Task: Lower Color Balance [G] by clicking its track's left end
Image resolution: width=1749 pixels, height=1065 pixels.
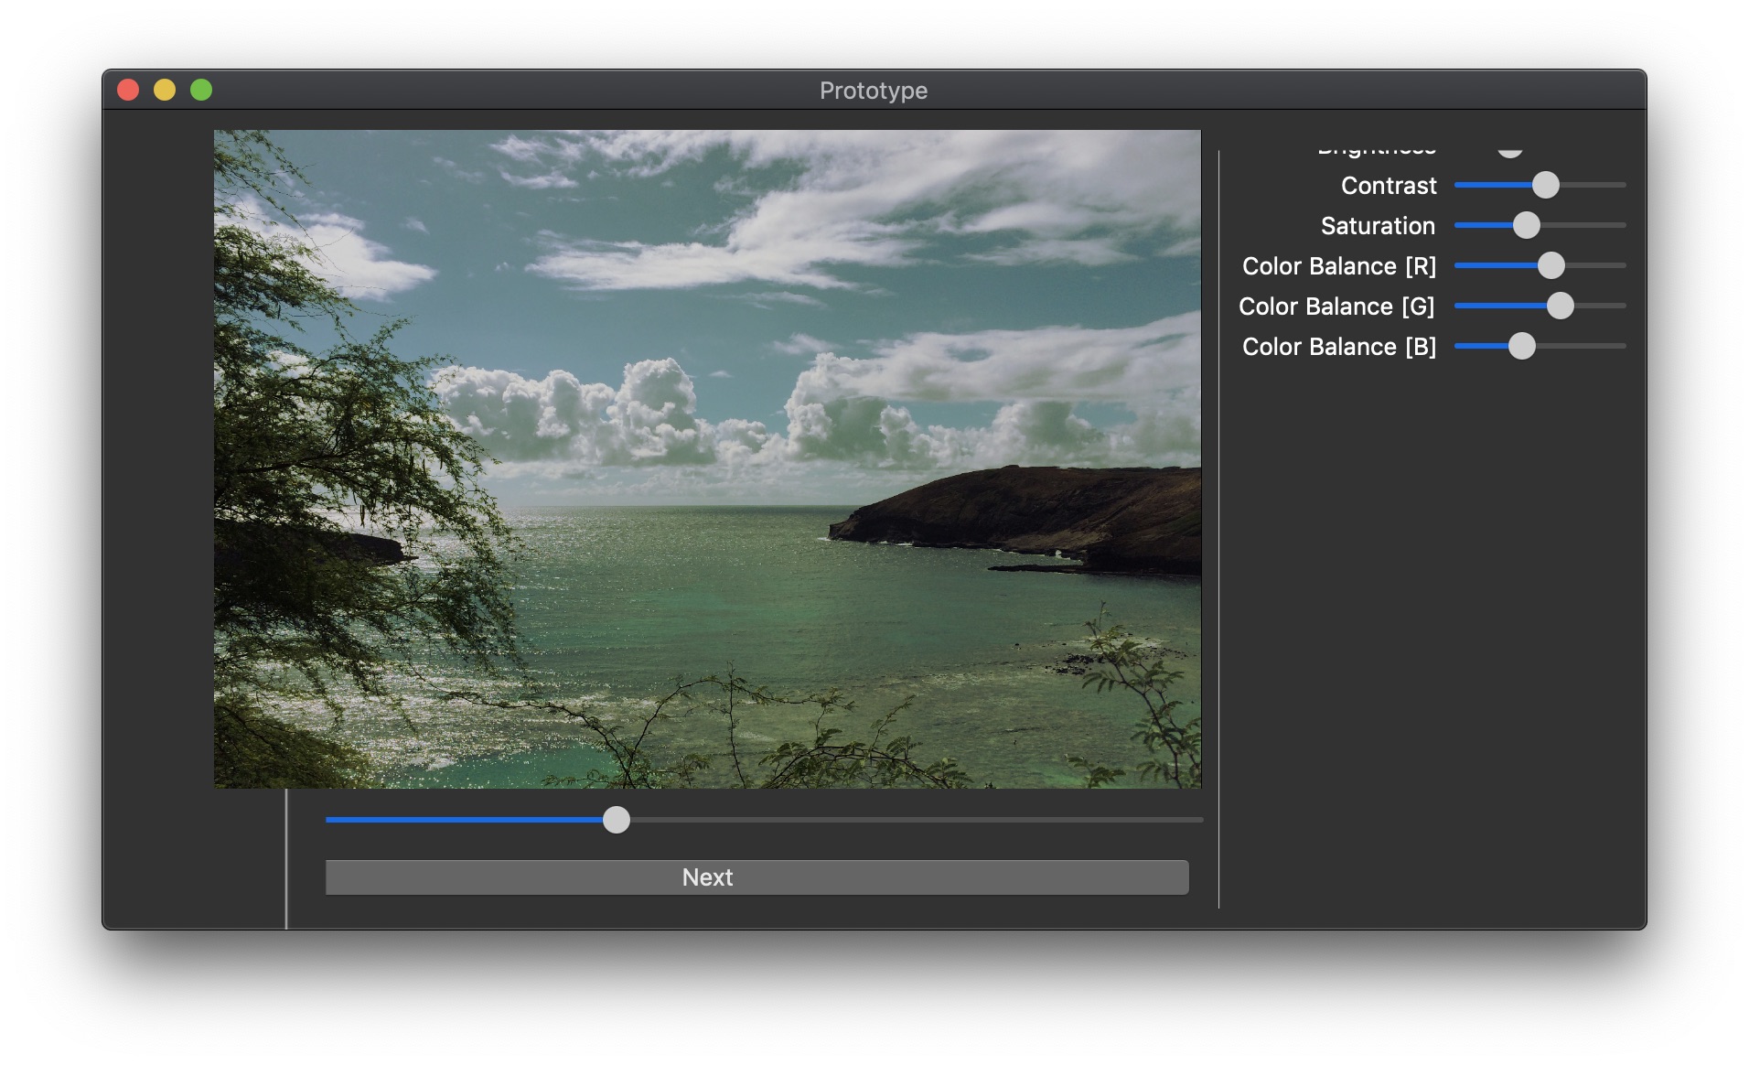Action: click(x=1461, y=306)
